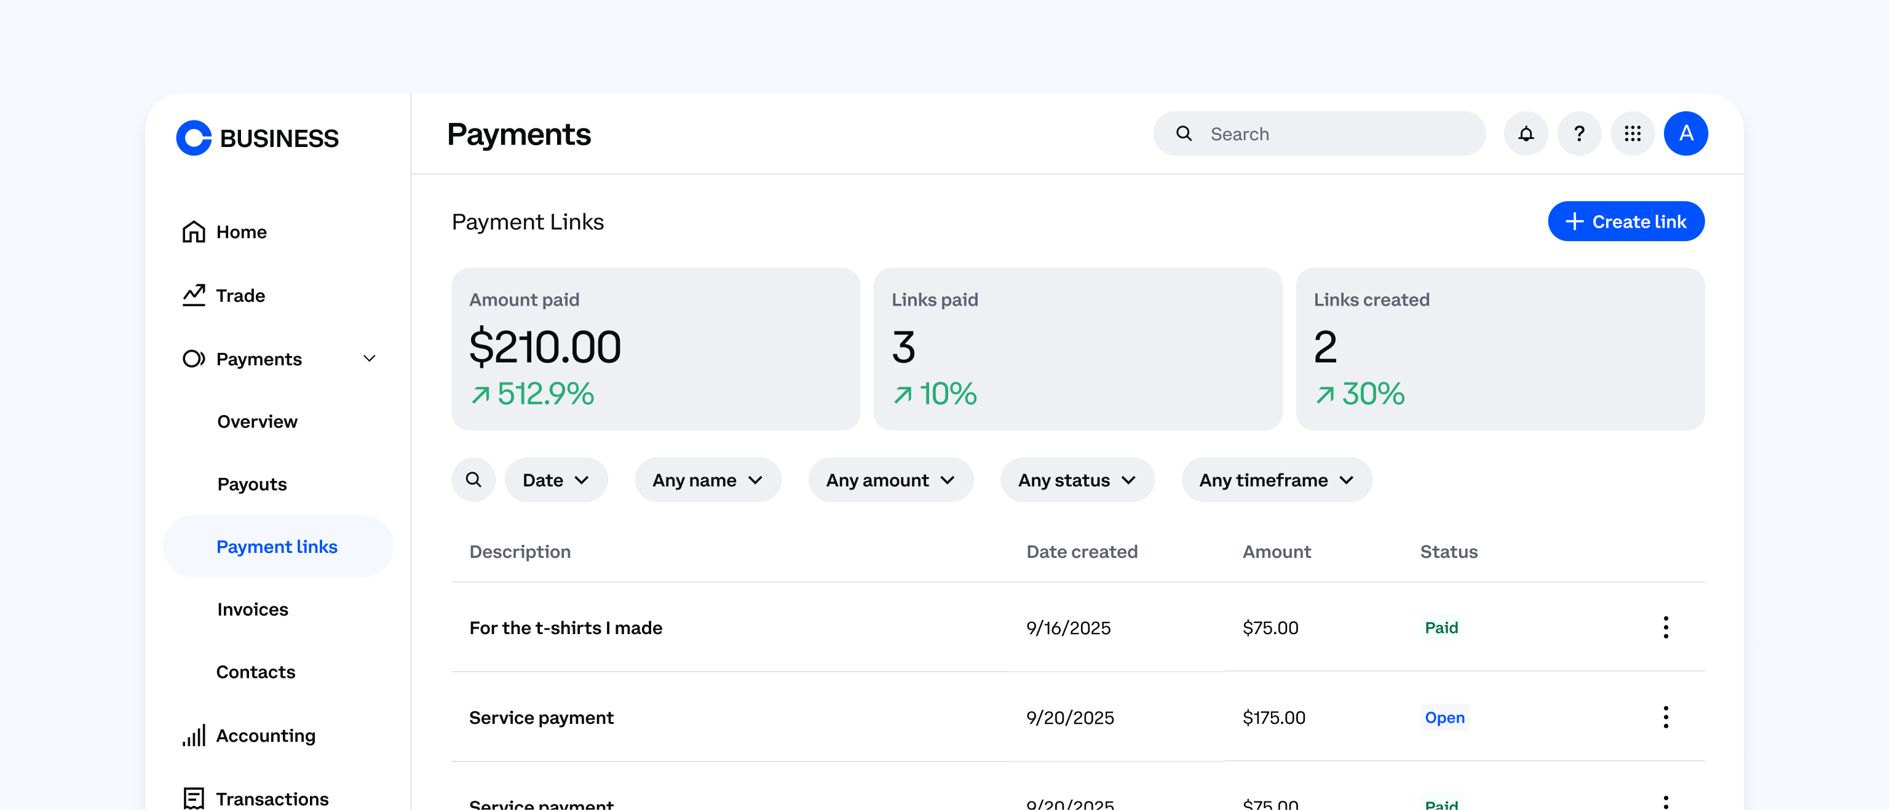
Task: Select Trade in the sidebar
Action: (x=240, y=295)
